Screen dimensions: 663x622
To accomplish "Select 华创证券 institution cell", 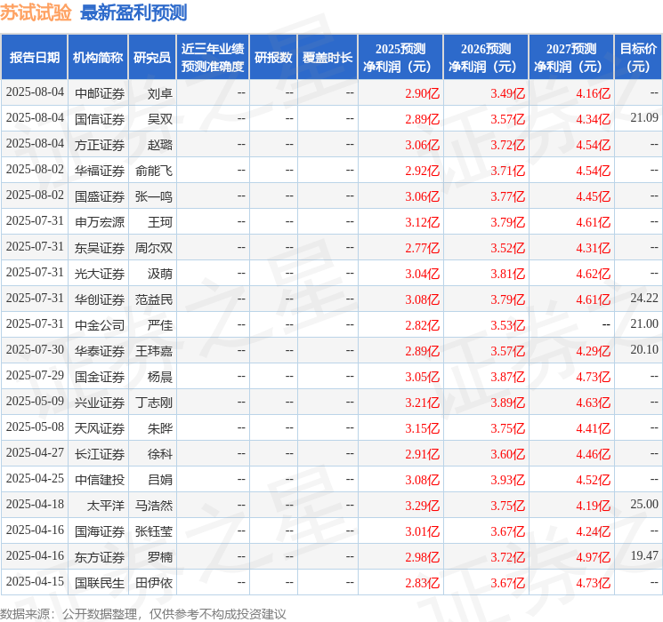I will [100, 299].
